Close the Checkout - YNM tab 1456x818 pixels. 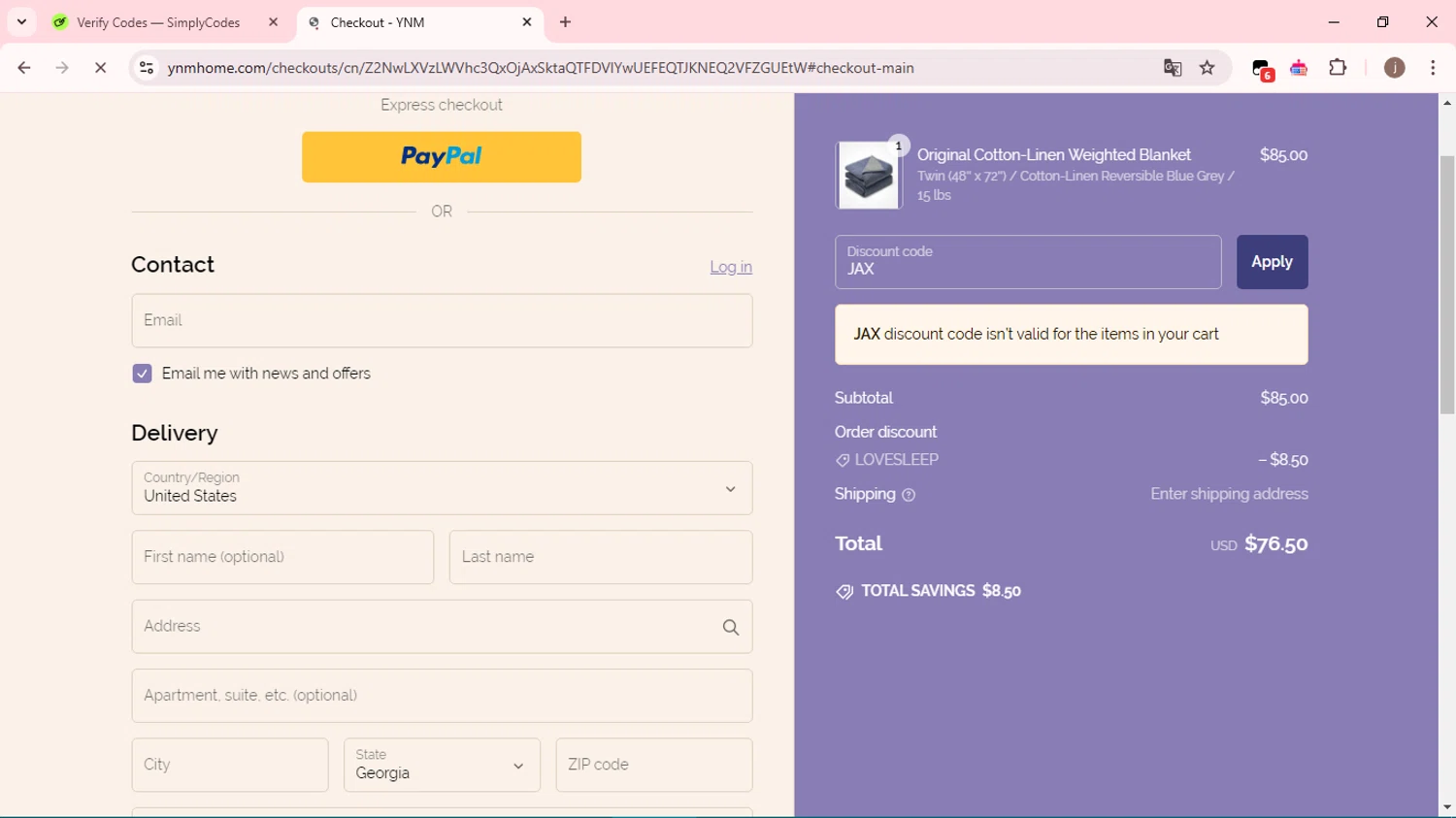[x=527, y=22]
